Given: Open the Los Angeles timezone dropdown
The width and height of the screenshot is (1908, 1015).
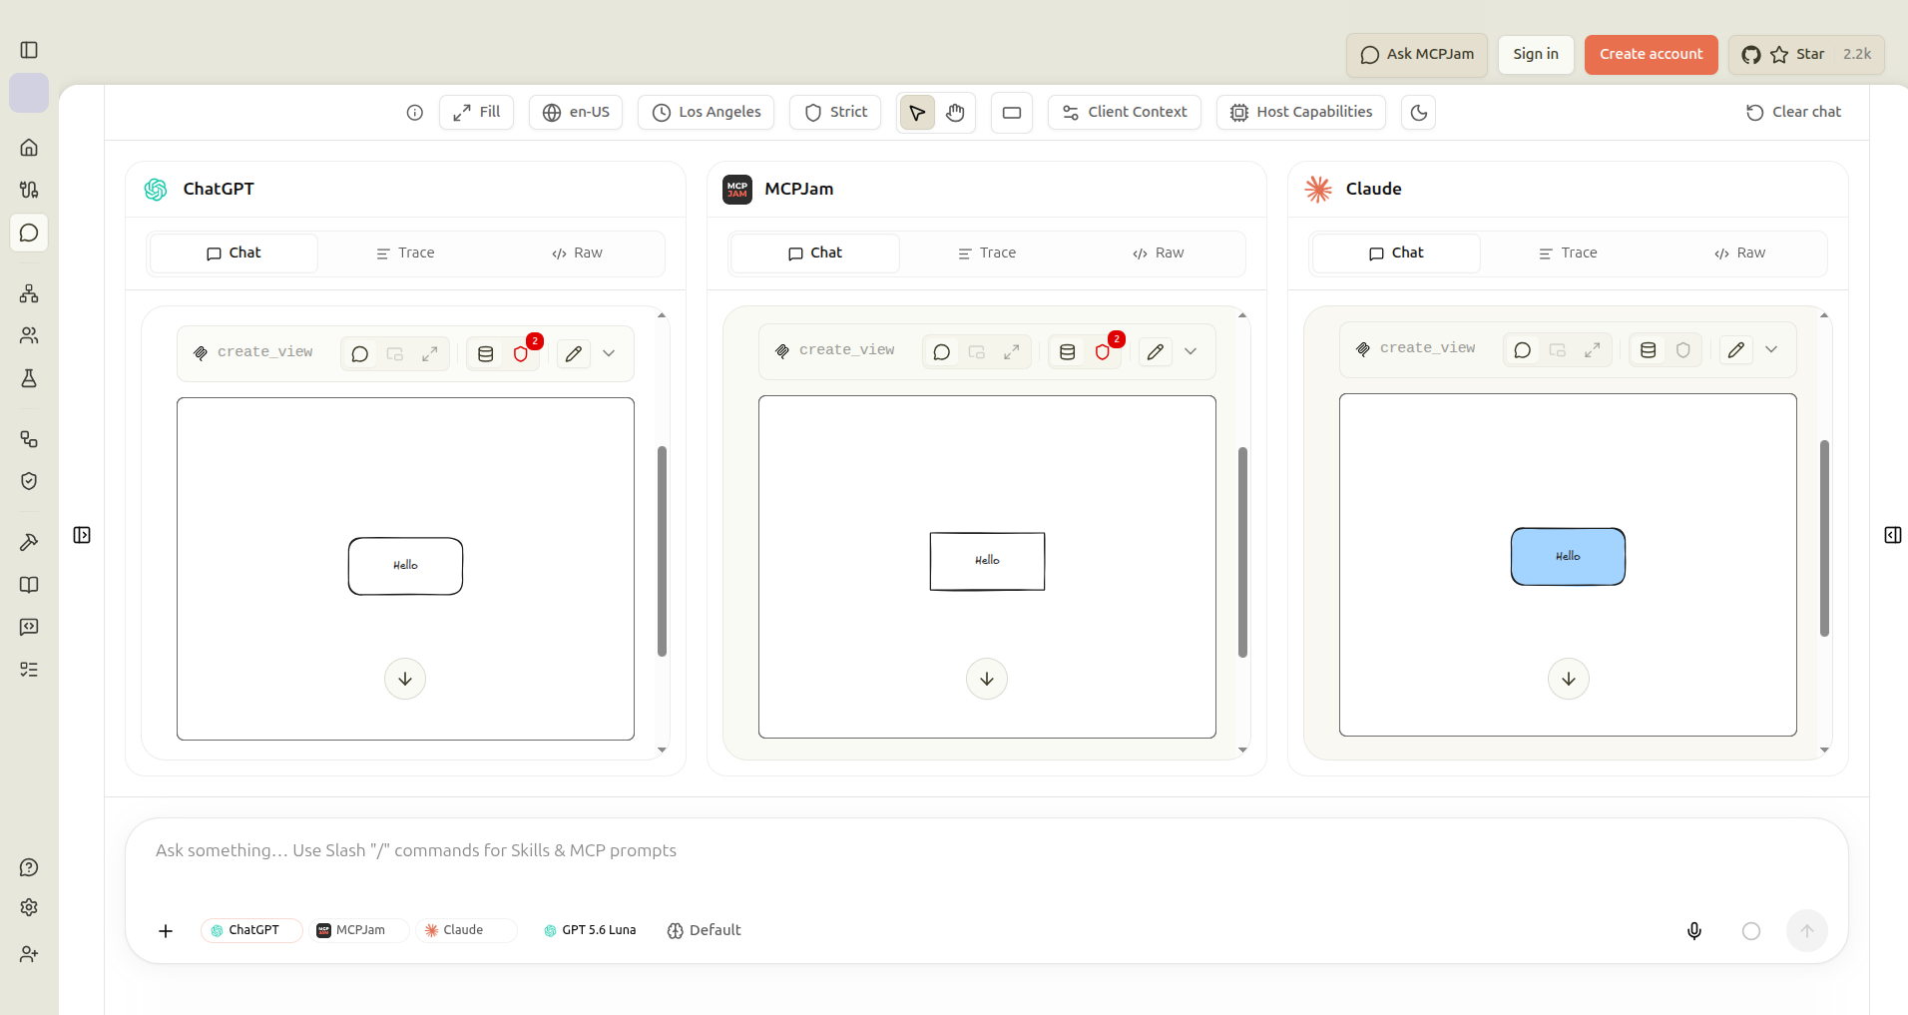Looking at the screenshot, I should pos(707,113).
